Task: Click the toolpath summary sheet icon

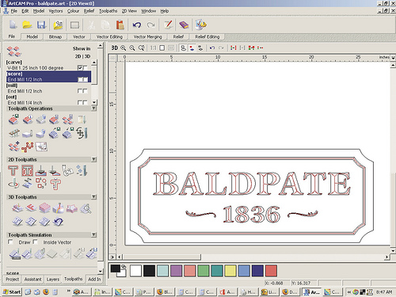Action: pos(42,147)
